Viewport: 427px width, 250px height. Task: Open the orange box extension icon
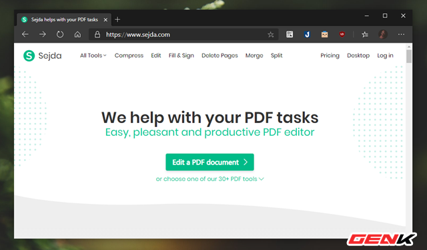point(324,34)
